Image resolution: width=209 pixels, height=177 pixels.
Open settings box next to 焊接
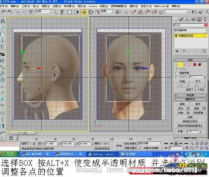coord(204,109)
